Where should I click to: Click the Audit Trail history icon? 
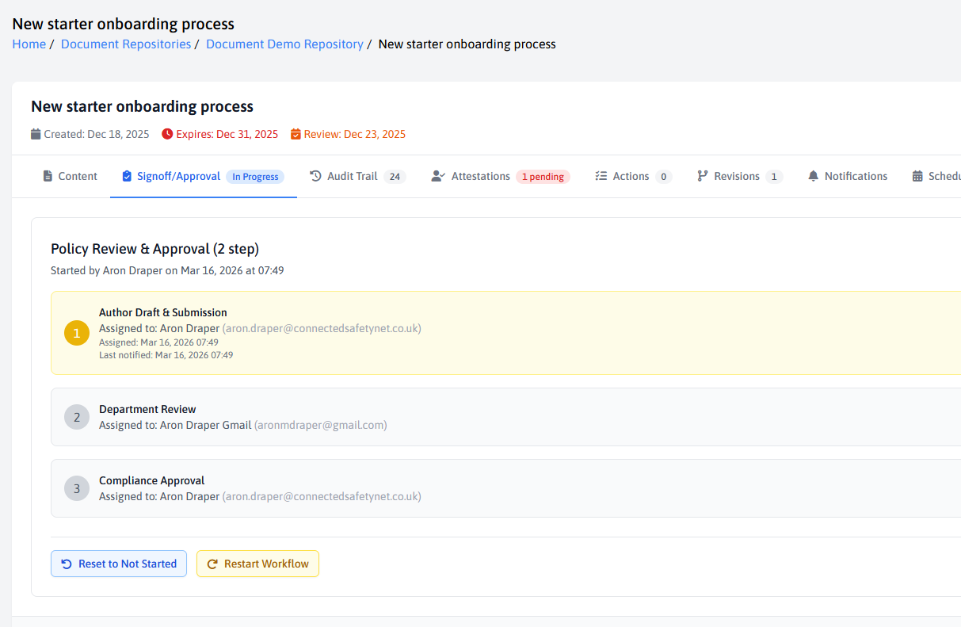pos(315,176)
